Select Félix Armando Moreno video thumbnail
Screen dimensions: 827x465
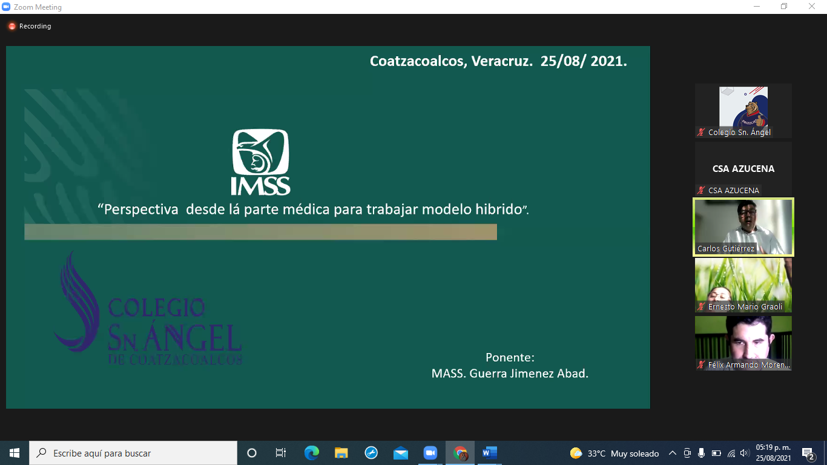pyautogui.click(x=743, y=343)
